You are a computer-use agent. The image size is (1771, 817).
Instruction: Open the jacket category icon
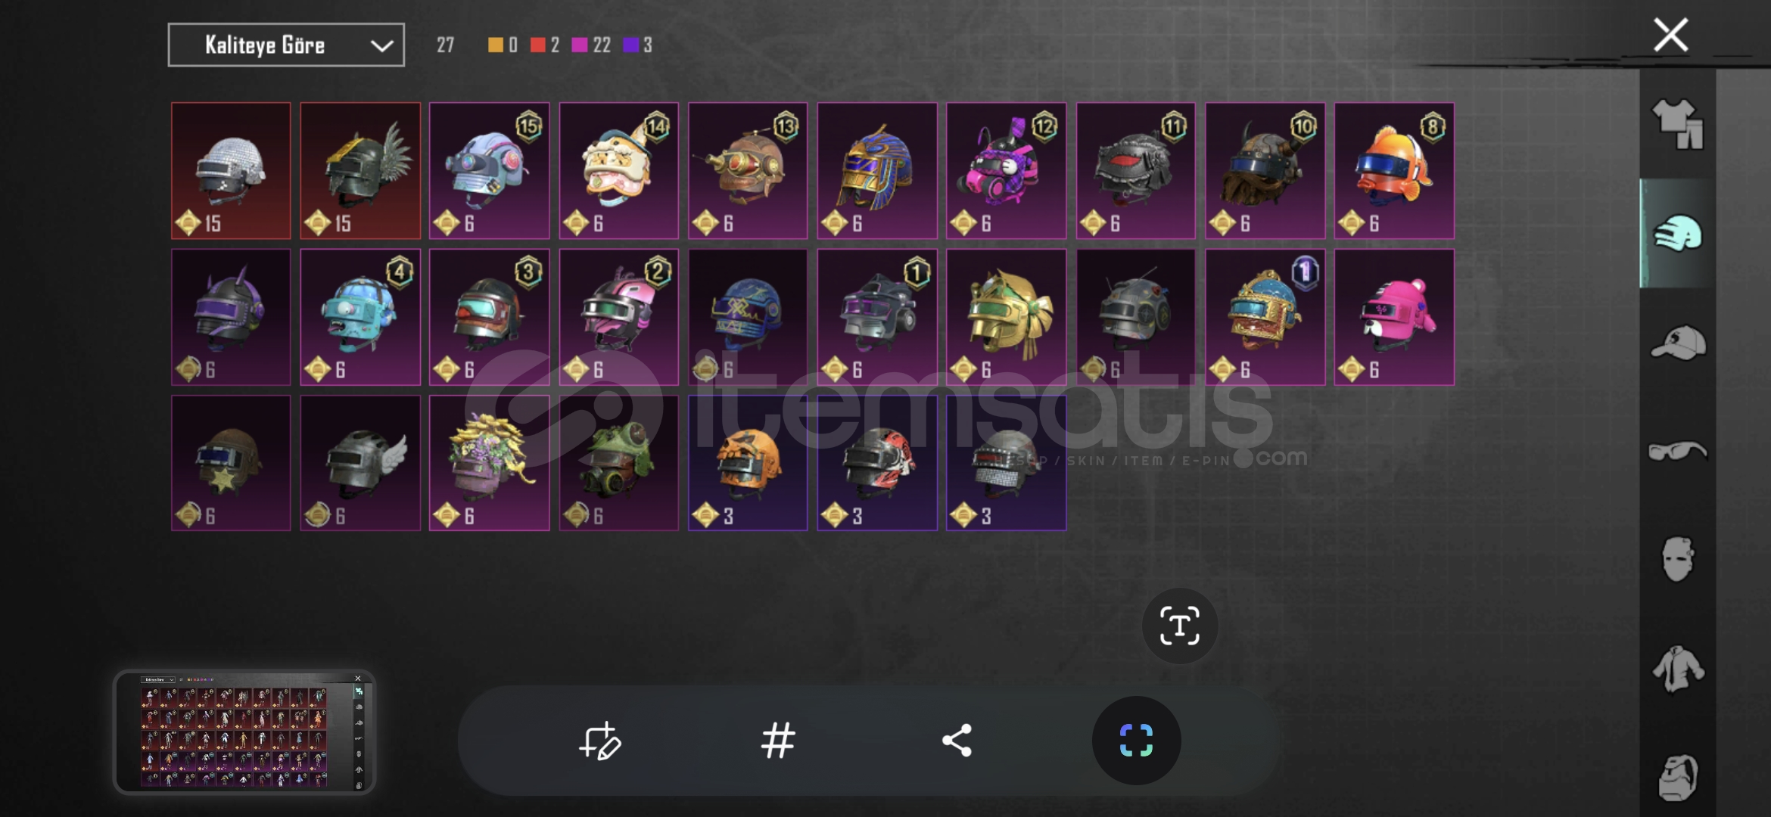1677,669
